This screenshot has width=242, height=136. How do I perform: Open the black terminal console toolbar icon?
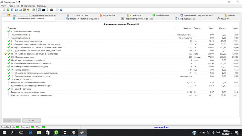coord(43,10)
